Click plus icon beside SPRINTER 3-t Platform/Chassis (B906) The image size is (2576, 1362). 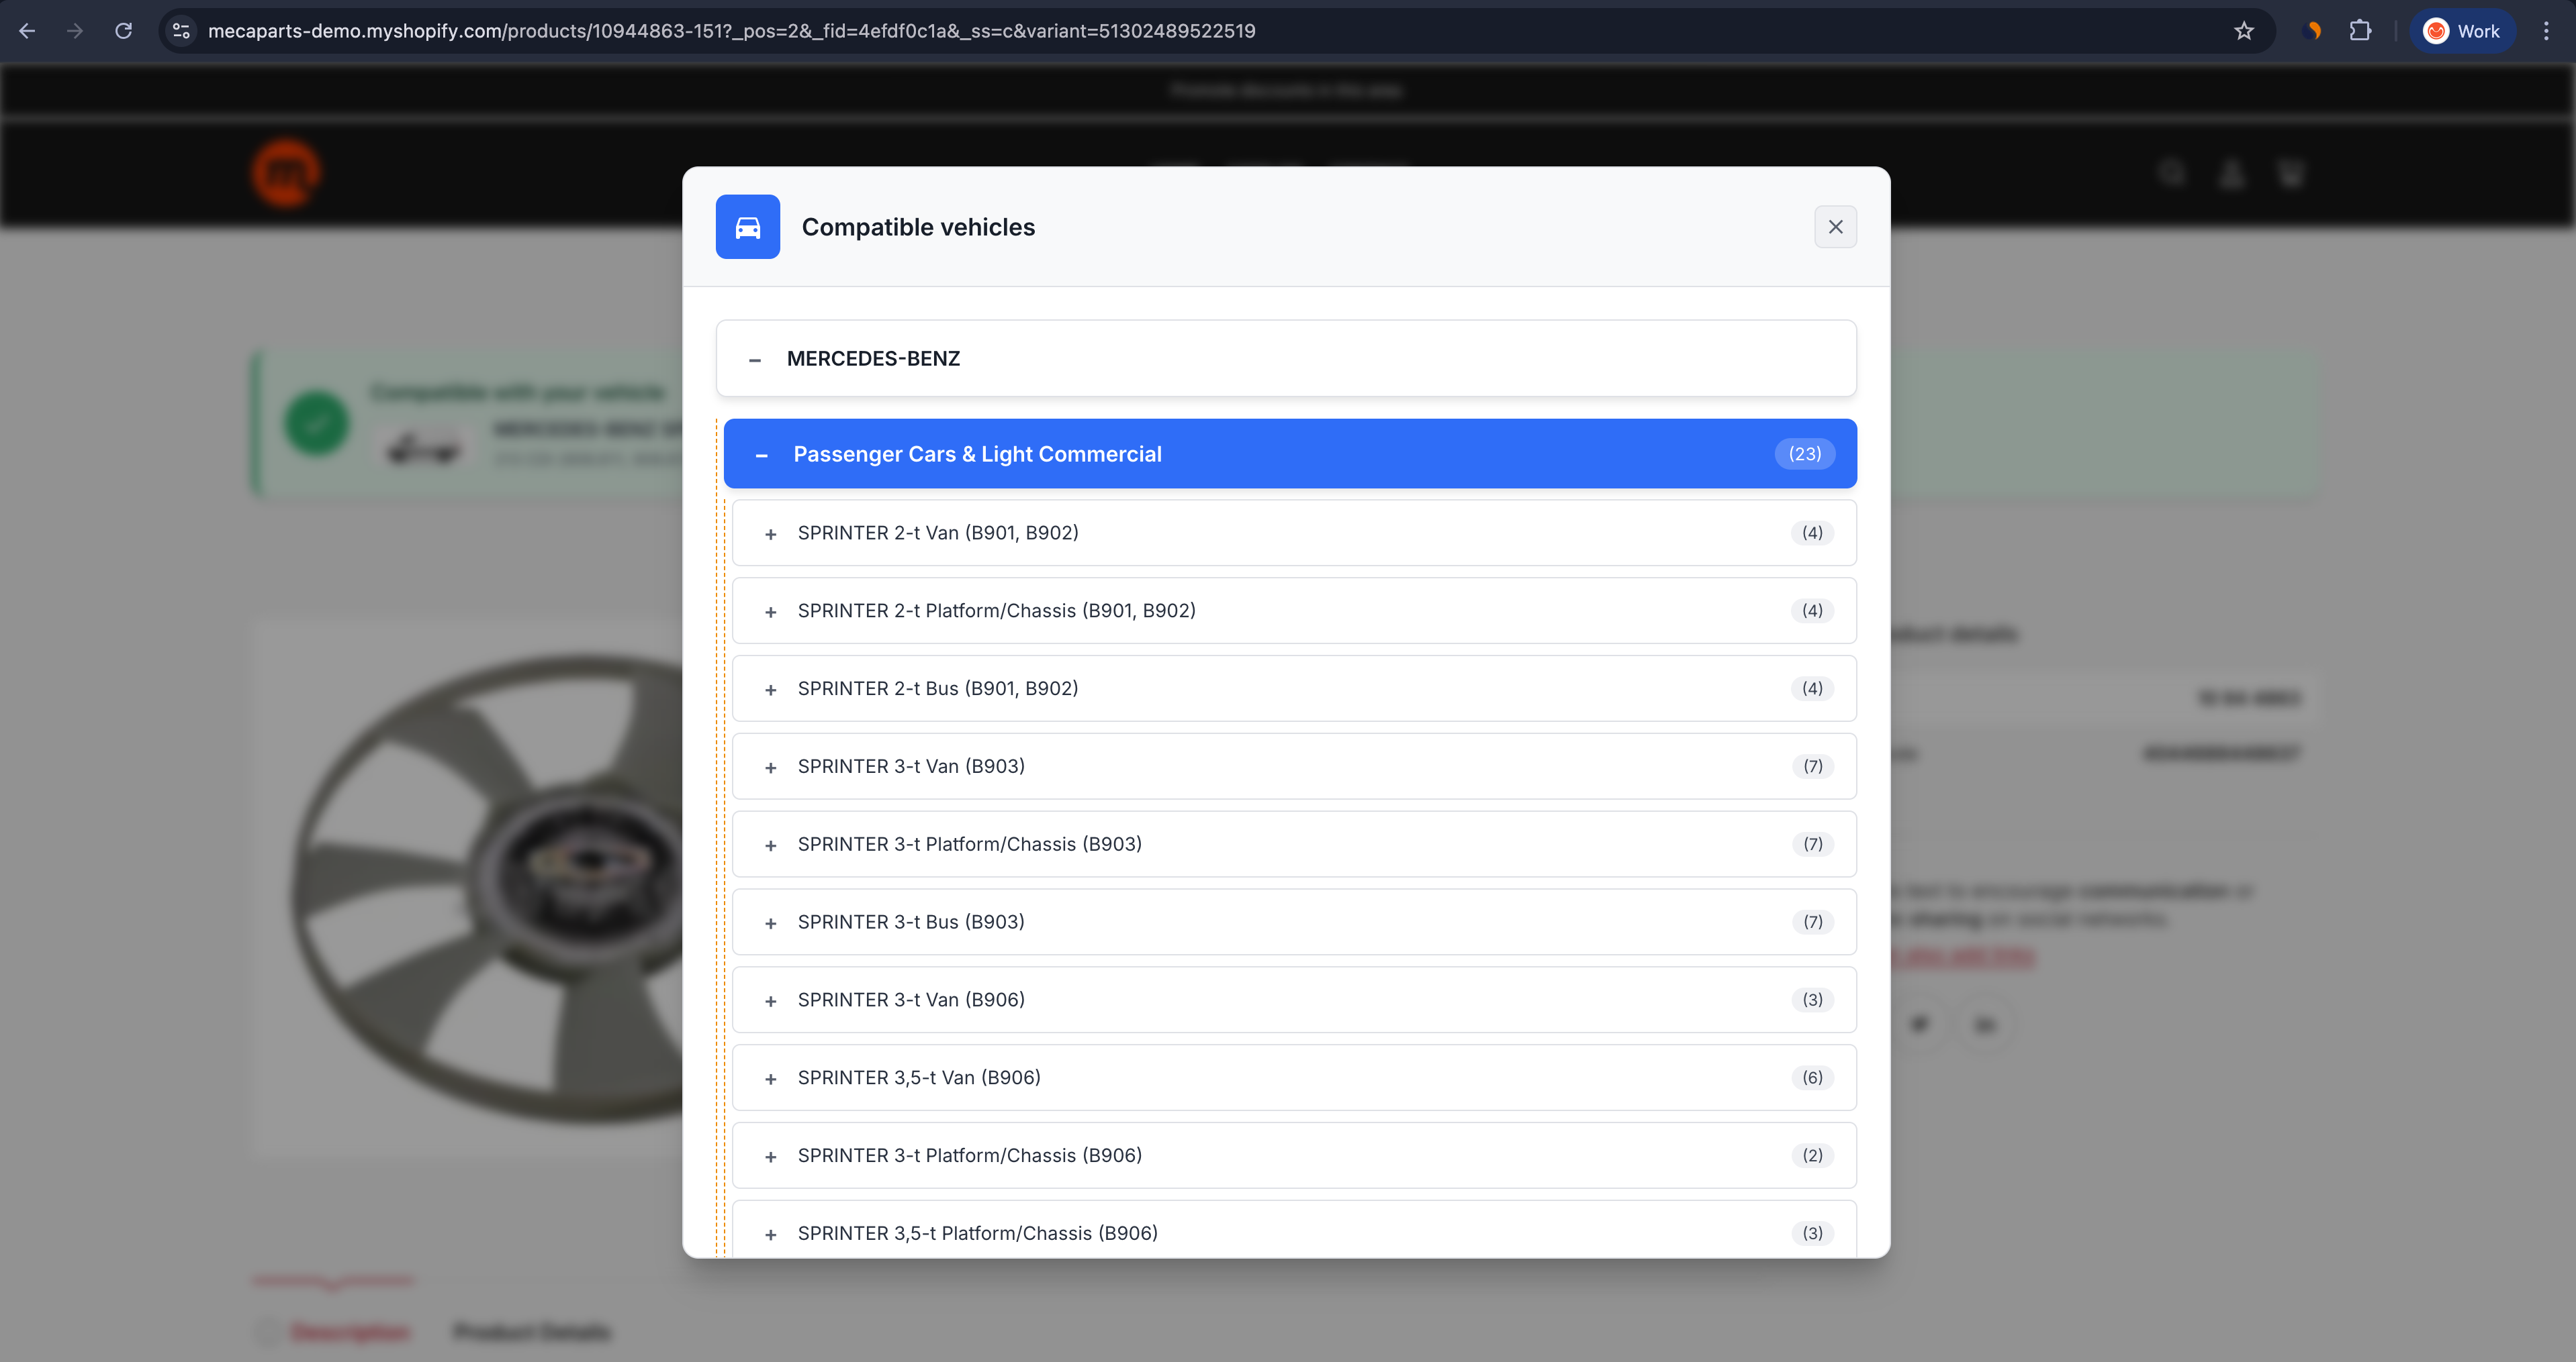[x=771, y=1157]
